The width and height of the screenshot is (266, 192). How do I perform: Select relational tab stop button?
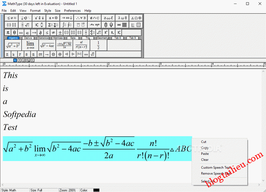tap(28, 60)
